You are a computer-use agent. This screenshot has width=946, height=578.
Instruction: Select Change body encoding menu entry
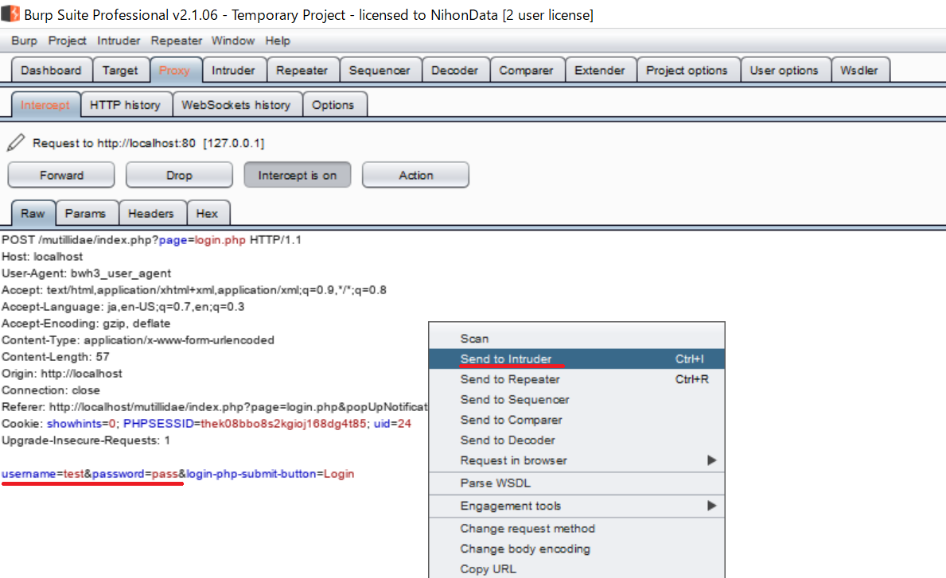click(577, 549)
